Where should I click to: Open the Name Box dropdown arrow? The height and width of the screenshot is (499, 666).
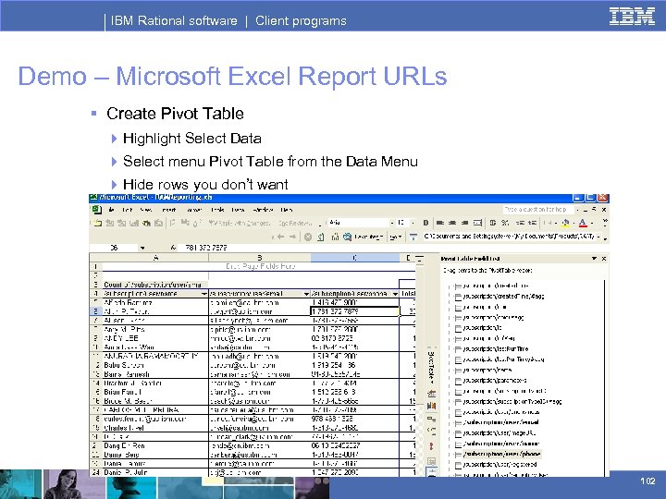tap(142, 248)
